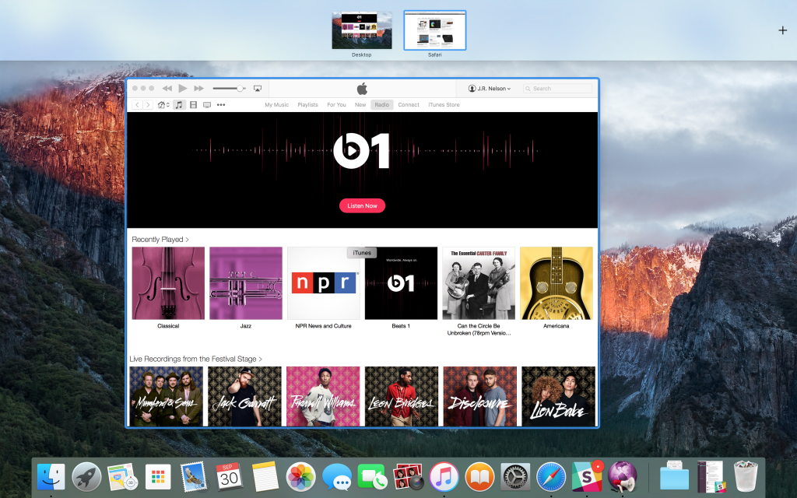
Task: Open iTunes from the Dock
Action: point(444,477)
